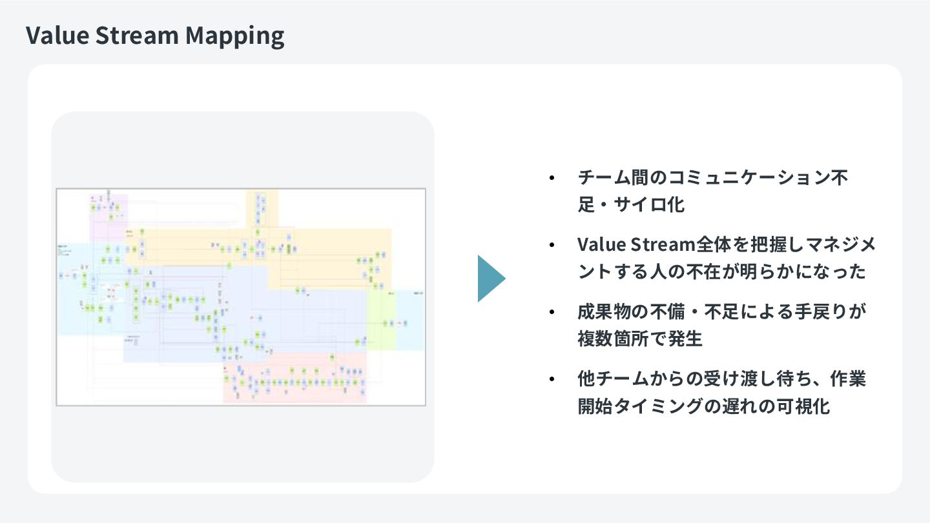The height and width of the screenshot is (523, 930).
Task: Click the narrow orange column atop the diagram
Action: click(262, 206)
